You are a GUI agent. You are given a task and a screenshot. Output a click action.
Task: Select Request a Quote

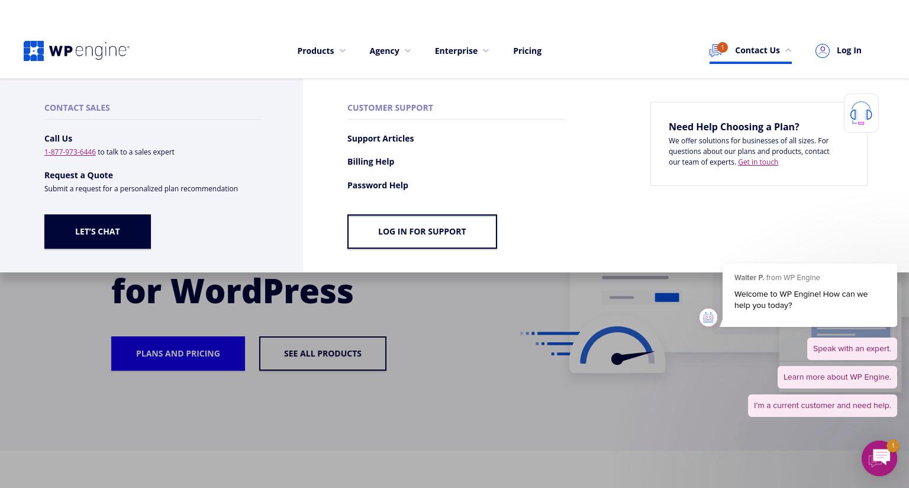[79, 175]
